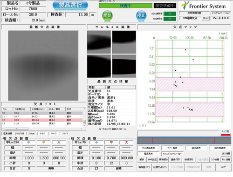Open the 製品選択 product selection button
This screenshot has height=177, width=233.
point(70,5)
